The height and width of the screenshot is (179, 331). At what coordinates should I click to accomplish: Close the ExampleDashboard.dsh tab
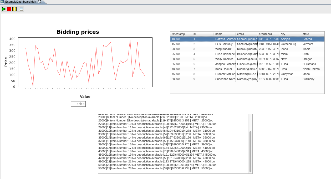point(39,2)
